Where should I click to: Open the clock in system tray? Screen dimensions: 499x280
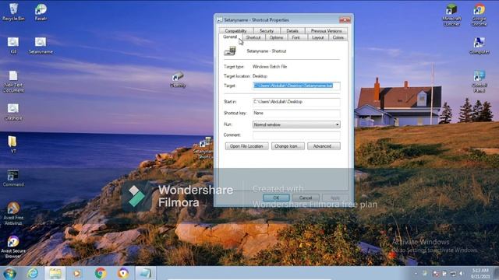(x=480, y=273)
